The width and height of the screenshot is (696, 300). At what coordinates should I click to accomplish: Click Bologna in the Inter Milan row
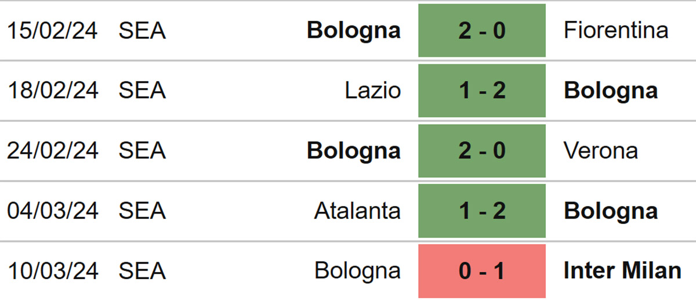[357, 271]
